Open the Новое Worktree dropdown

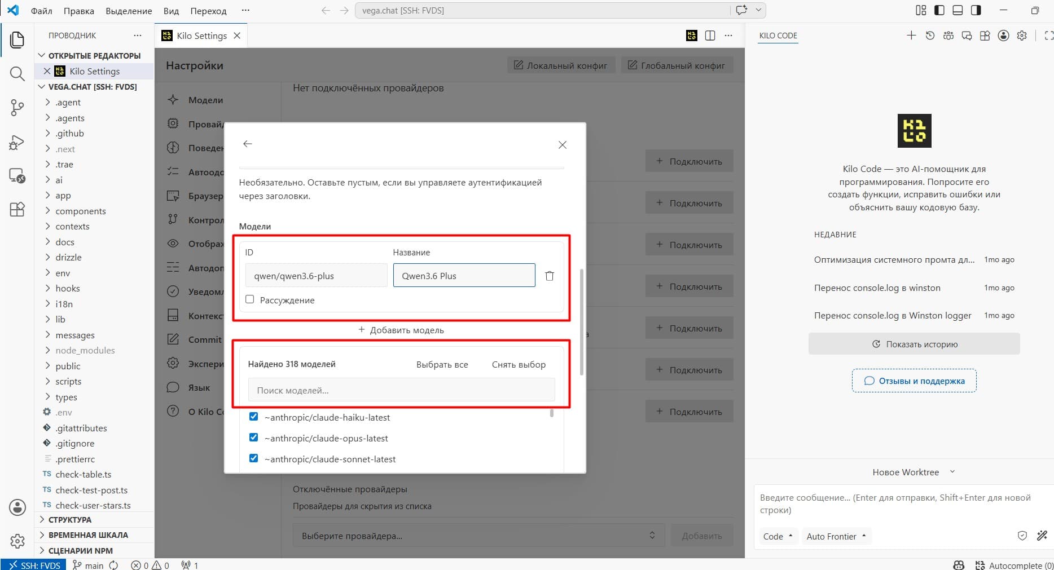(914, 472)
